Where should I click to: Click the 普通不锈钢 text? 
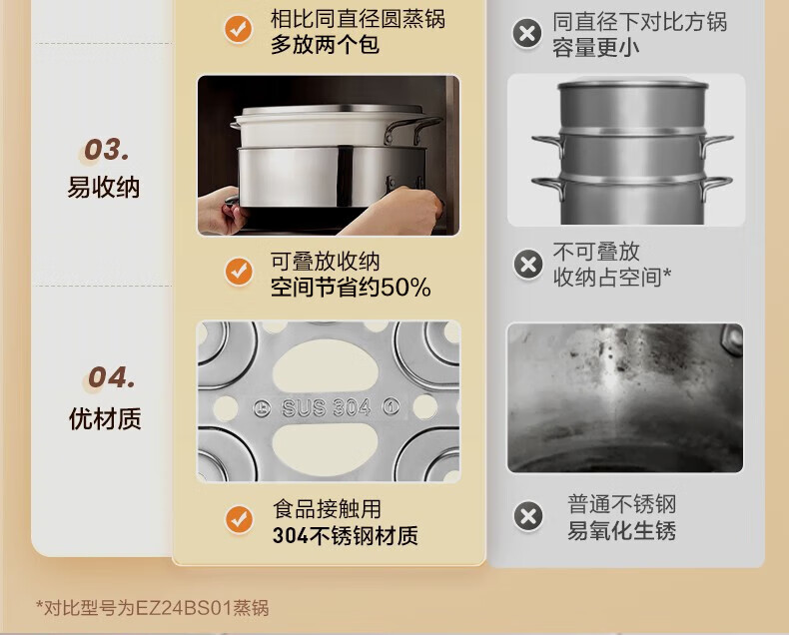[622, 504]
